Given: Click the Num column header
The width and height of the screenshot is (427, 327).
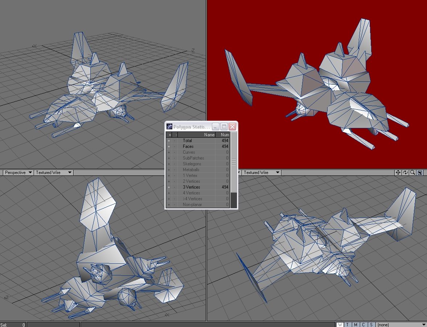Looking at the screenshot, I should pyautogui.click(x=223, y=135).
